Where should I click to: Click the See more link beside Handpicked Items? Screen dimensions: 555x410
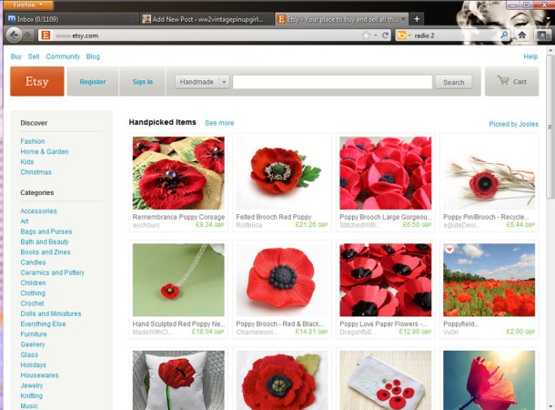point(219,123)
